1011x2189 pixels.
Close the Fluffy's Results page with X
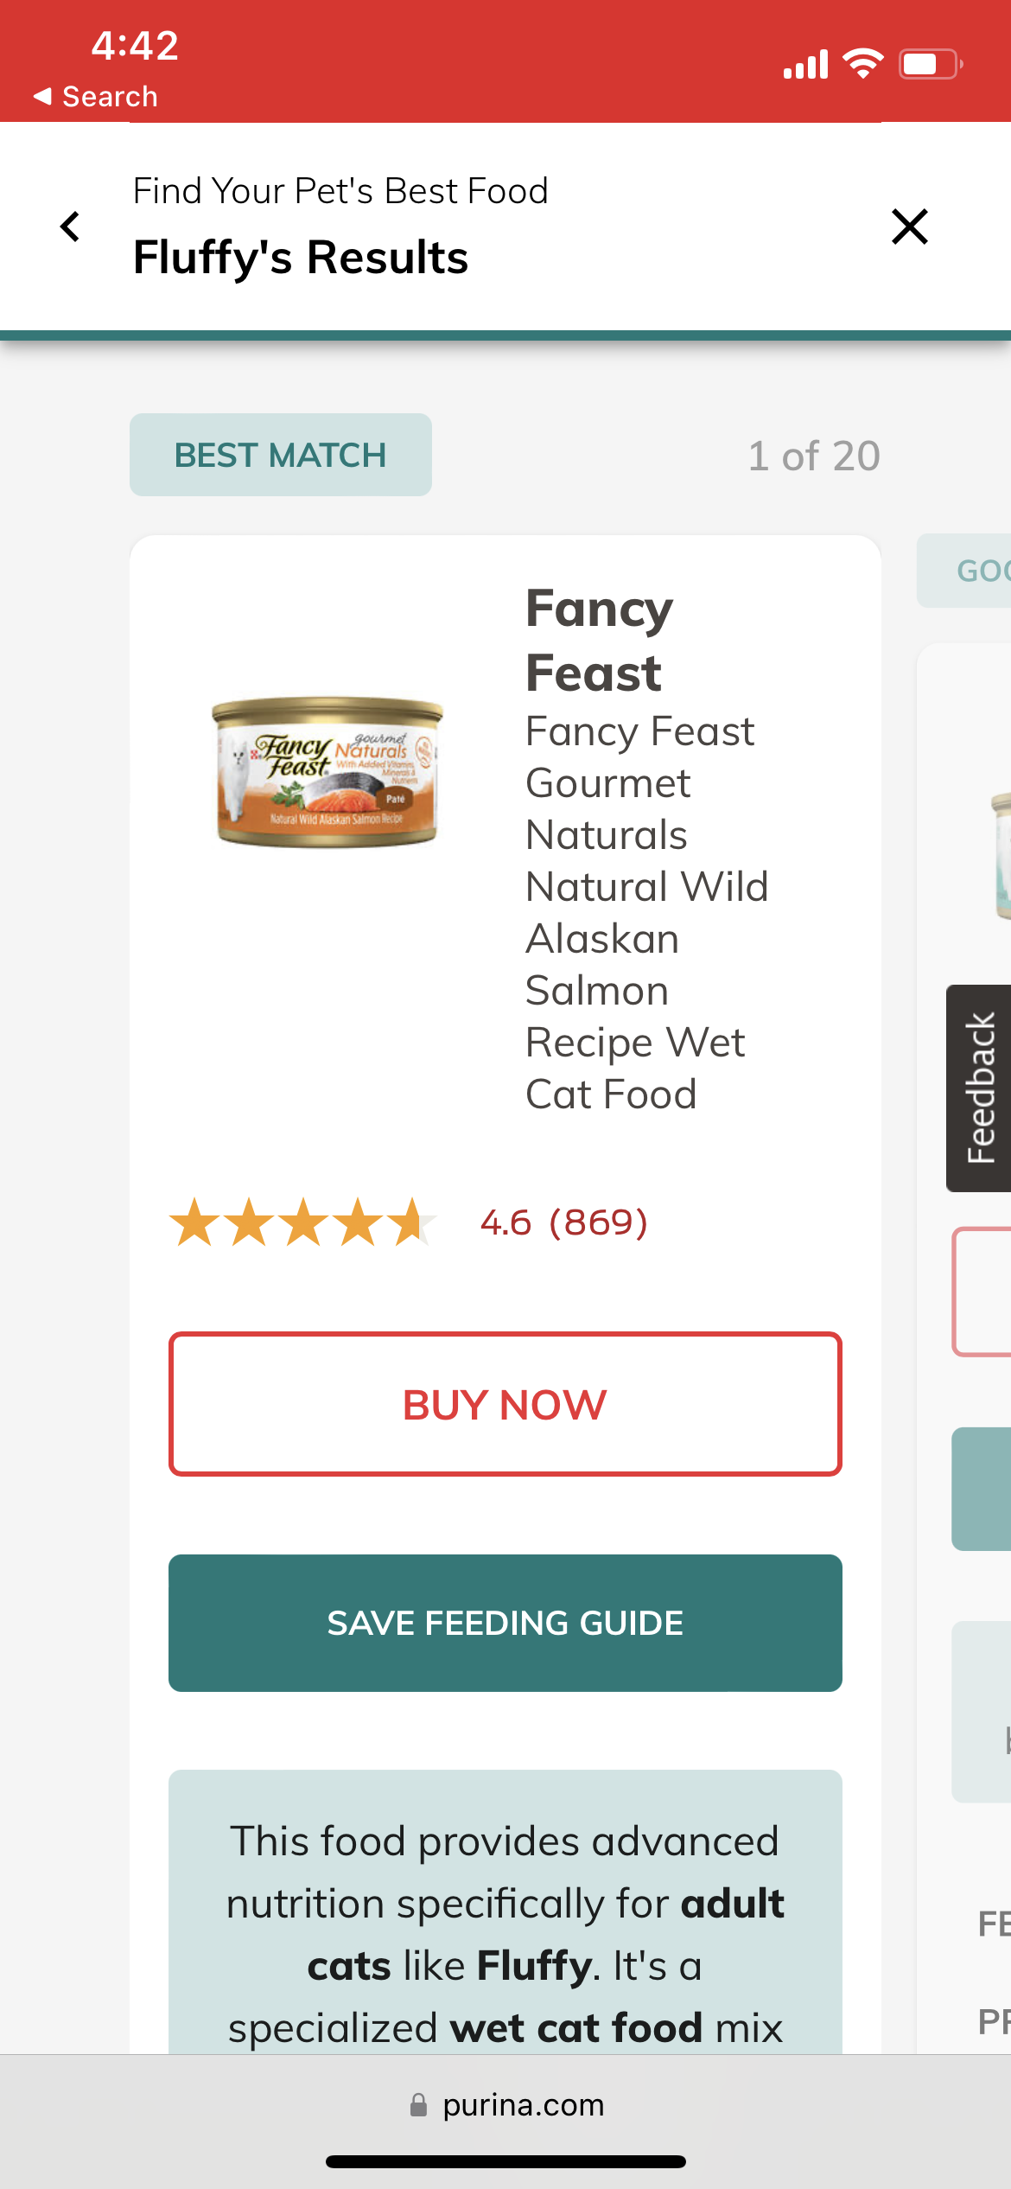coord(909,227)
